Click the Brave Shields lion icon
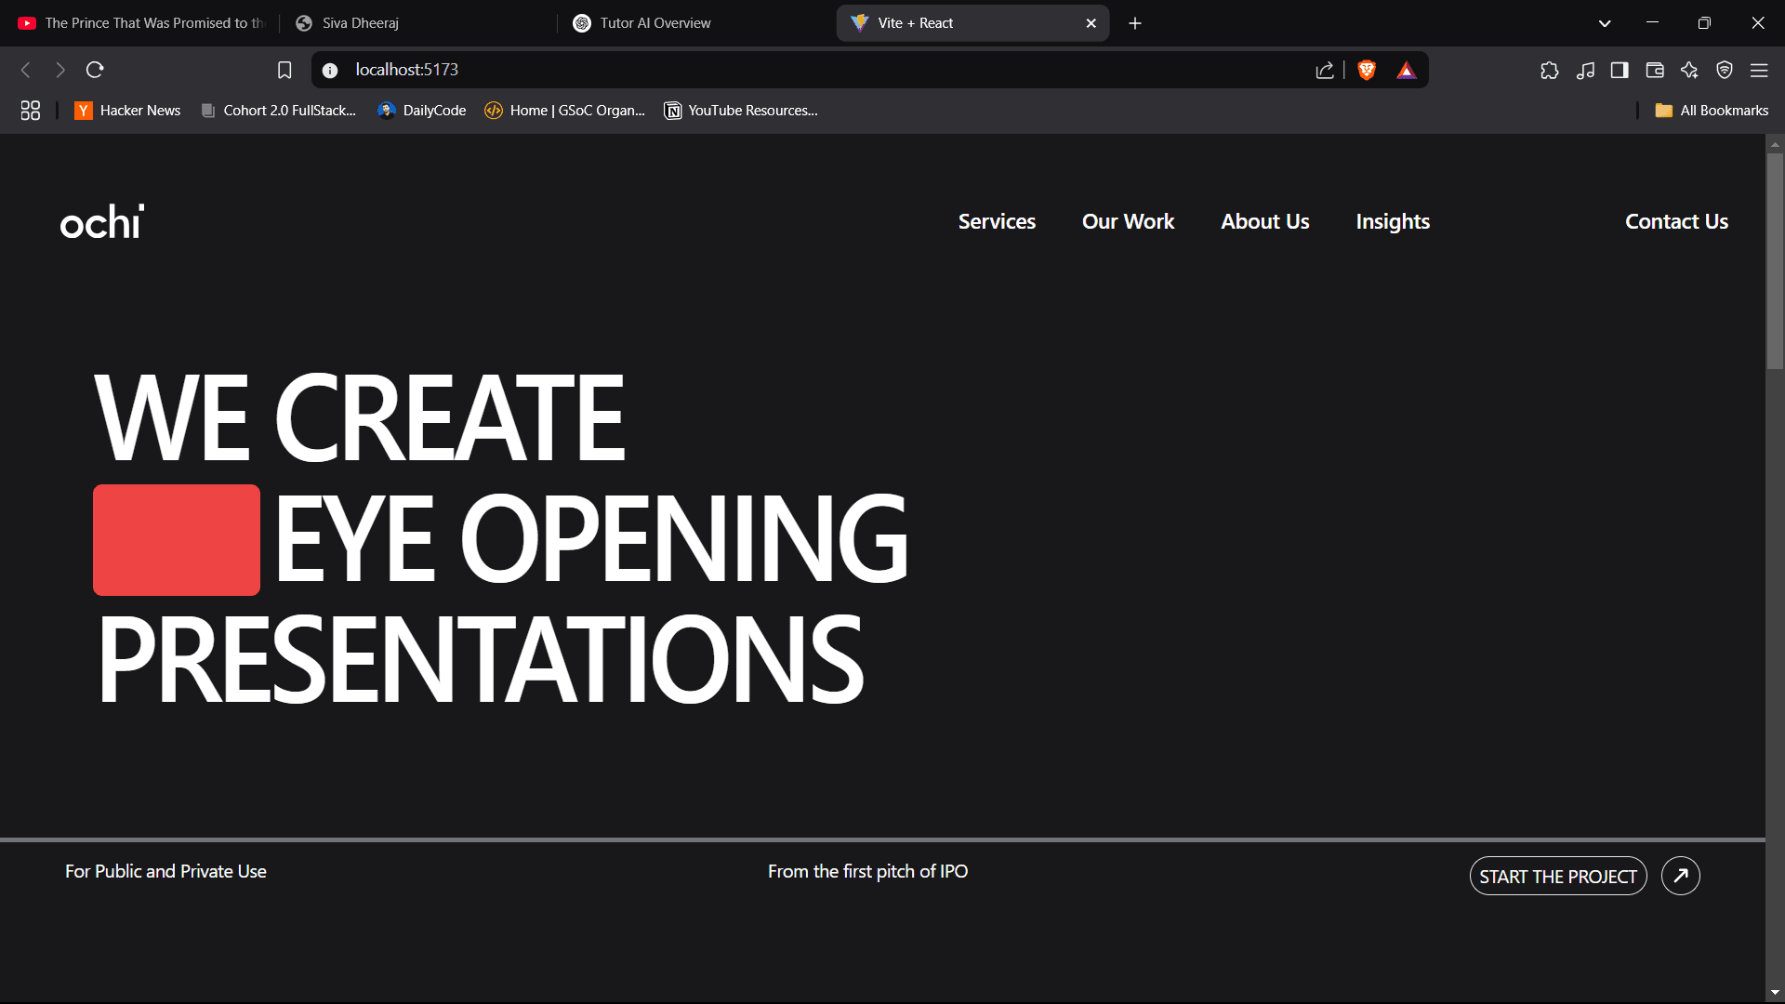This screenshot has width=1785, height=1004. 1367,70
